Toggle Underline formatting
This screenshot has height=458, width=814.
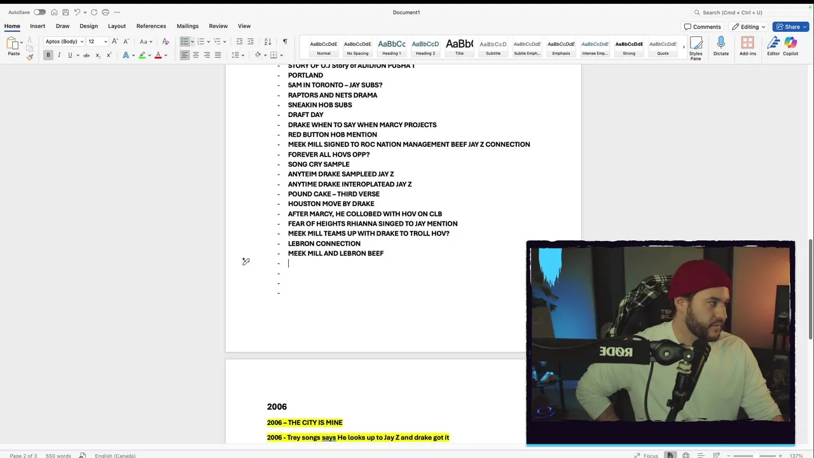tap(70, 55)
